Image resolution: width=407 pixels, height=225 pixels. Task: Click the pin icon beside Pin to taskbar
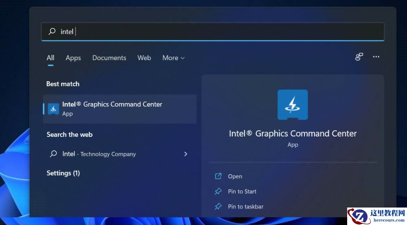218,207
